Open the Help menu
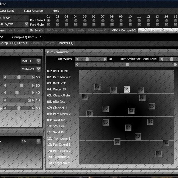 click(x=56, y=11)
